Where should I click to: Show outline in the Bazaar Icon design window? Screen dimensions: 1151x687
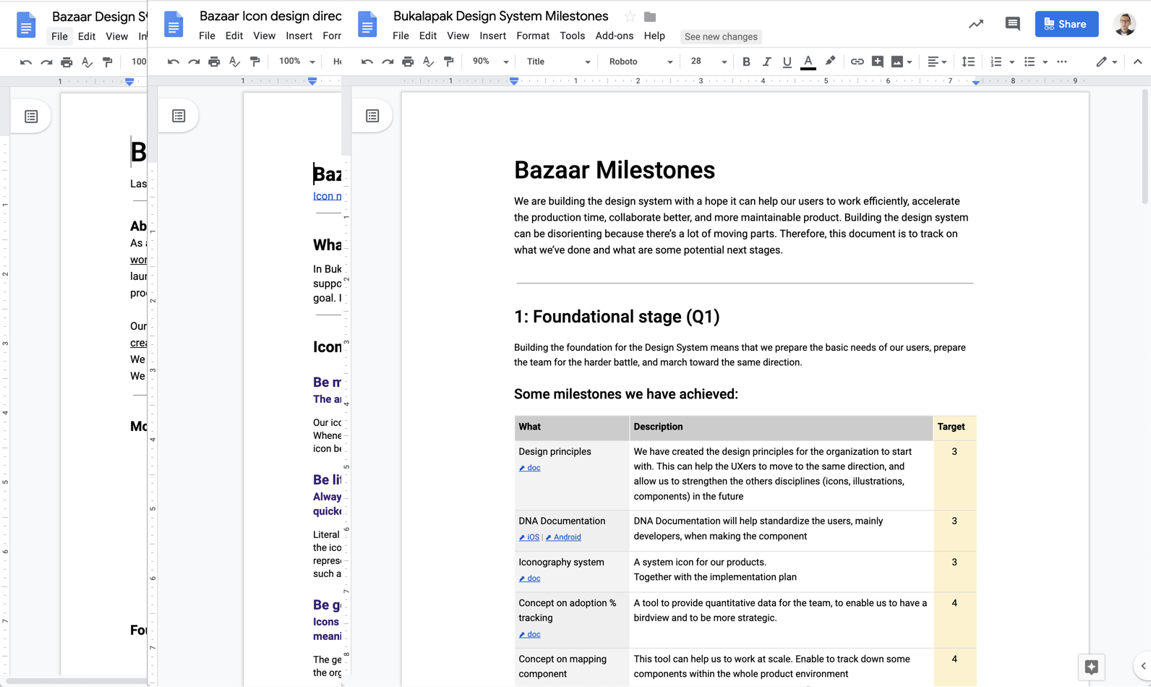(179, 116)
